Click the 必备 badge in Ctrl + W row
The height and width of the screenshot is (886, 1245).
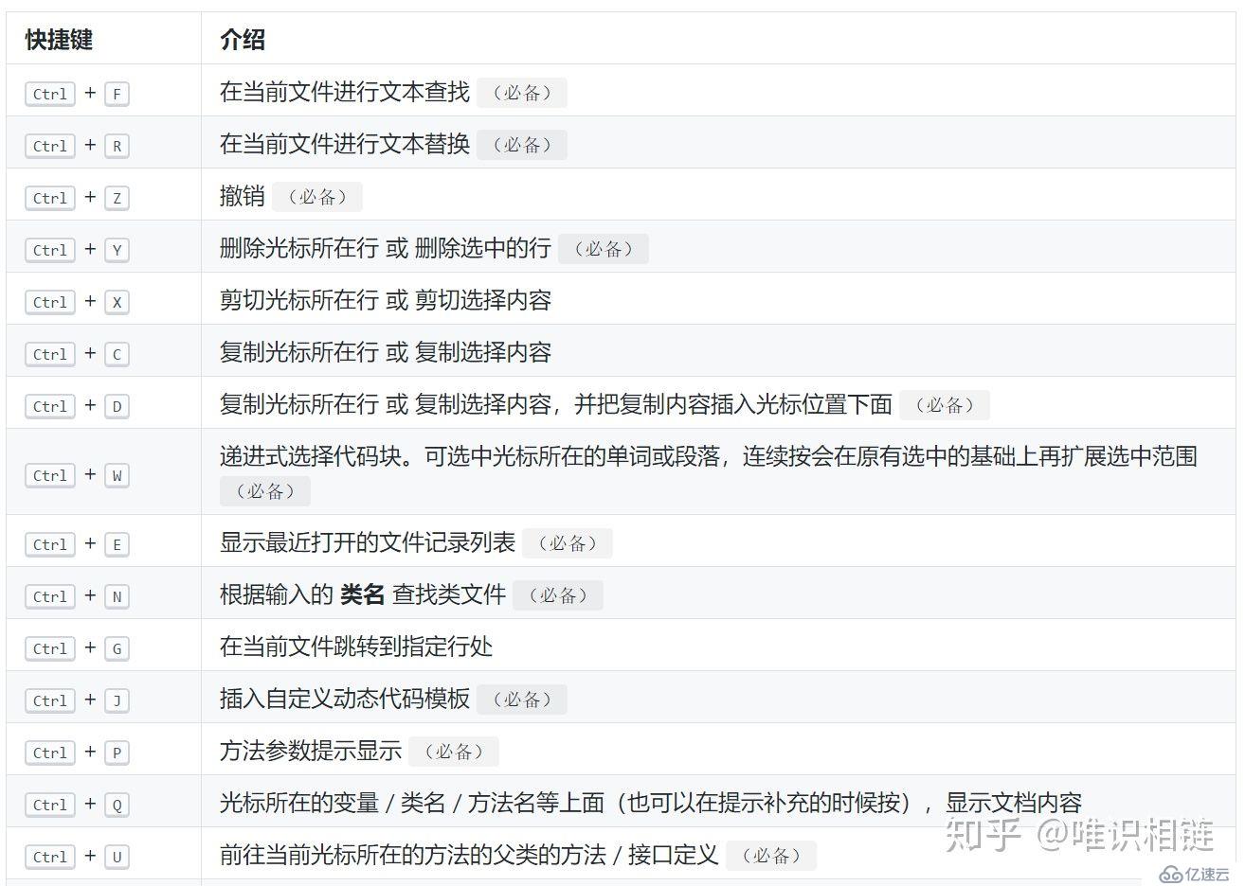tap(265, 491)
